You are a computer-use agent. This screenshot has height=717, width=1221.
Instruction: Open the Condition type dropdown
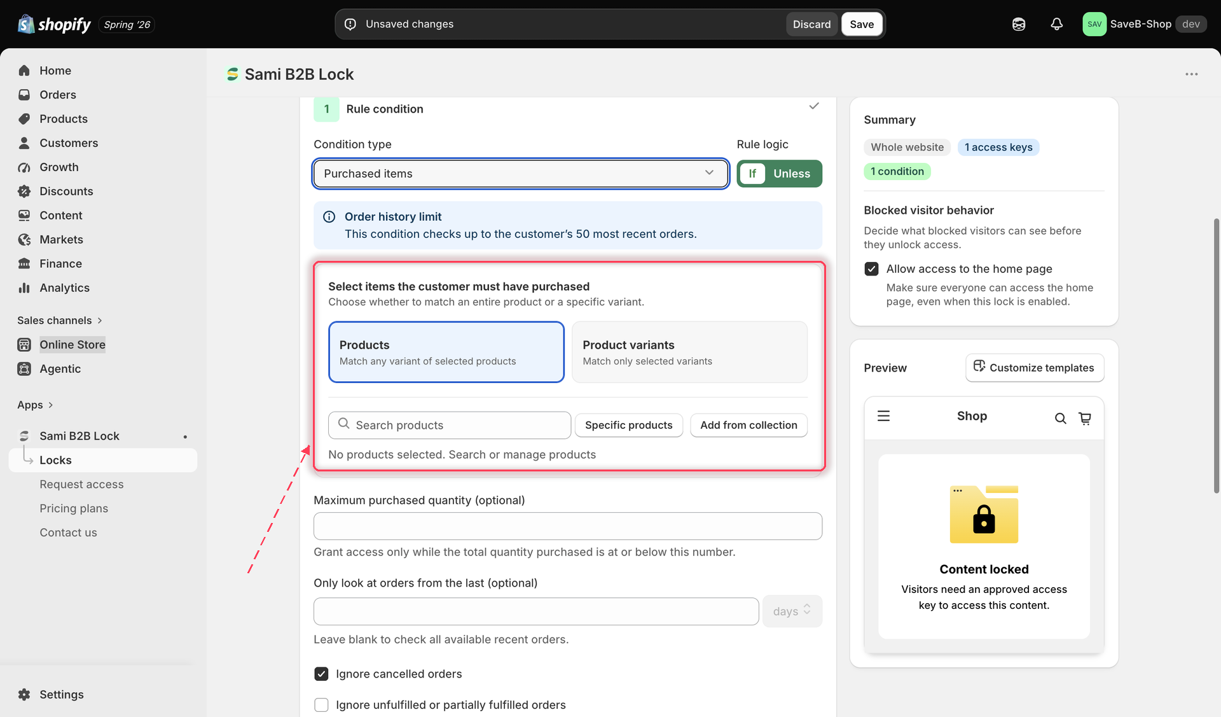(520, 174)
